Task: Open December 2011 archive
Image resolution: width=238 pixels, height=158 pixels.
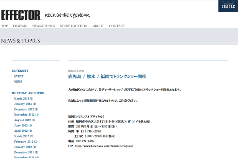Action: pos(26,153)
